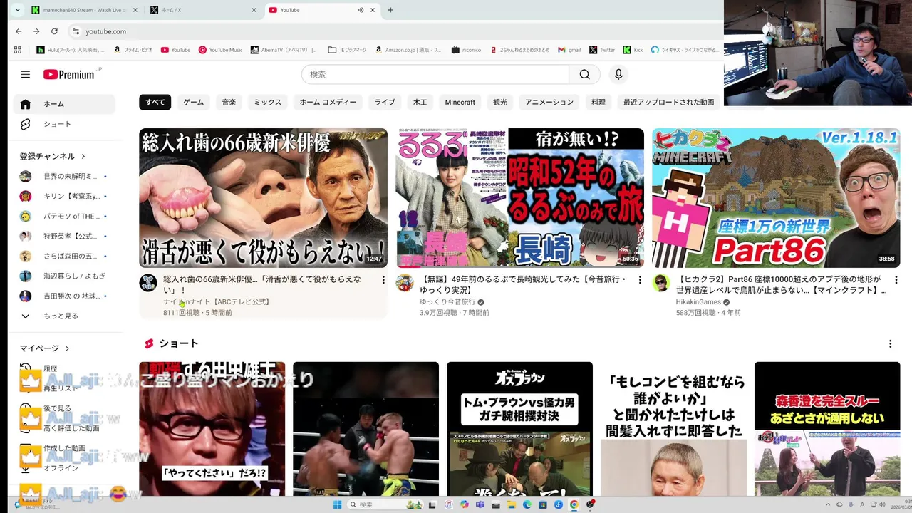Open the Windows Start menu
The width and height of the screenshot is (912, 513).
click(337, 504)
